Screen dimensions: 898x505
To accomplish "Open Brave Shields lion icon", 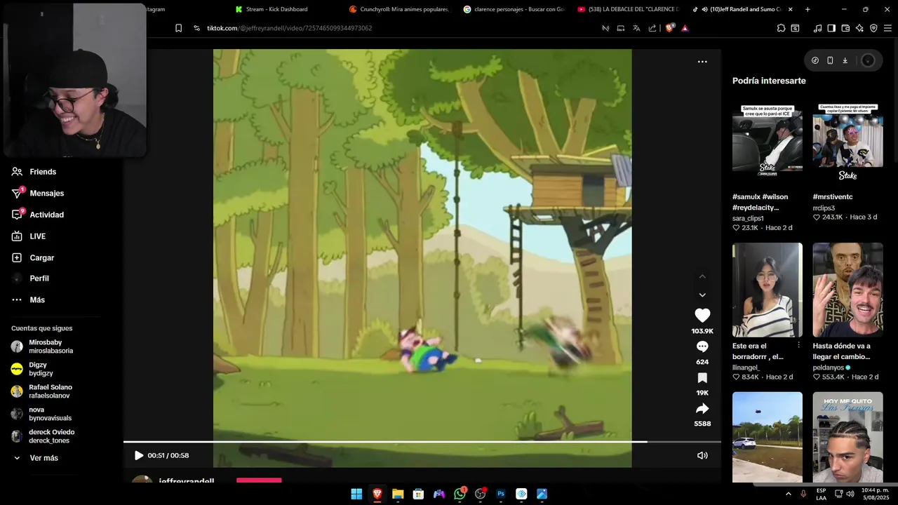I will (x=669, y=28).
